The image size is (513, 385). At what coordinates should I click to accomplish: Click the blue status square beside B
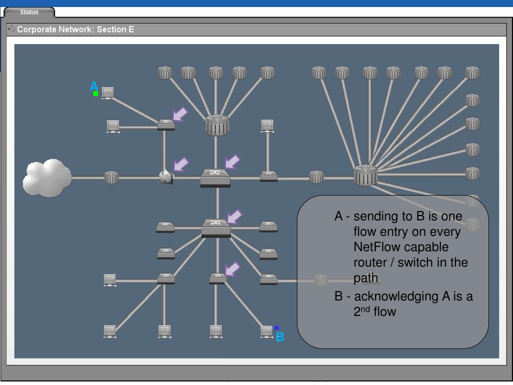(x=277, y=328)
